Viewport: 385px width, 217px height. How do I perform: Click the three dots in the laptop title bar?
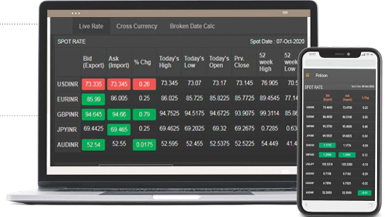click(76, 13)
